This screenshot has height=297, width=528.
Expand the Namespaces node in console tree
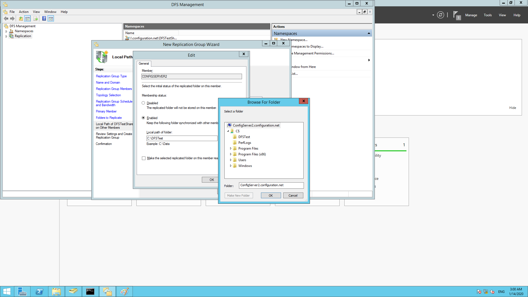(6, 31)
